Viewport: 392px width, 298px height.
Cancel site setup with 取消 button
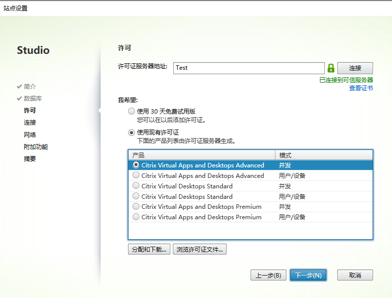coord(355,275)
